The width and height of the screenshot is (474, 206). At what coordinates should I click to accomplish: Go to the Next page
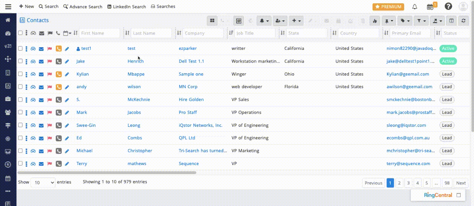pyautogui.click(x=461, y=183)
